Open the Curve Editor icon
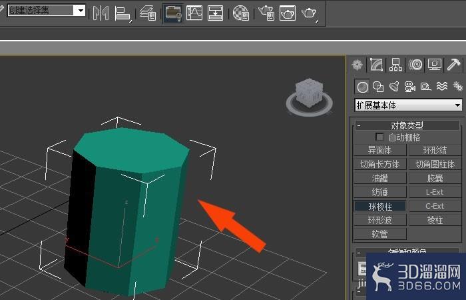 [194, 13]
